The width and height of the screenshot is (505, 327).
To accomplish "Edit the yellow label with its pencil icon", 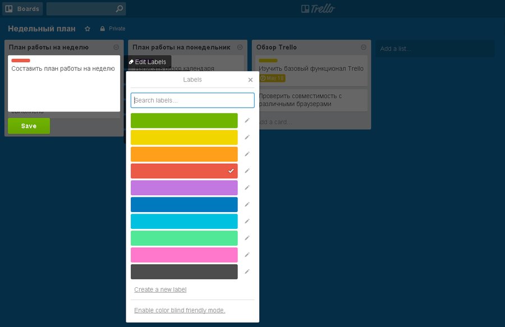I will (247, 137).
